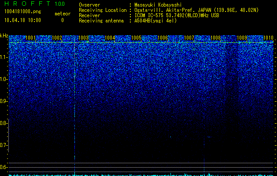This screenshot has height=176, width=277.
Task: Click the 1005 time marker
Action: click(136, 38)
